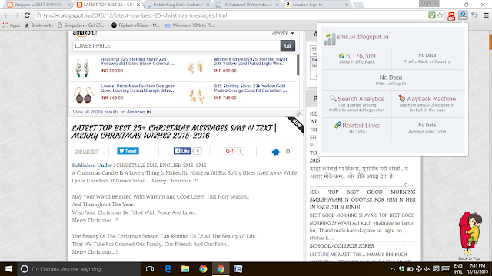Open Shopclues bookmark
The image size is (492, 276).
[81, 25]
